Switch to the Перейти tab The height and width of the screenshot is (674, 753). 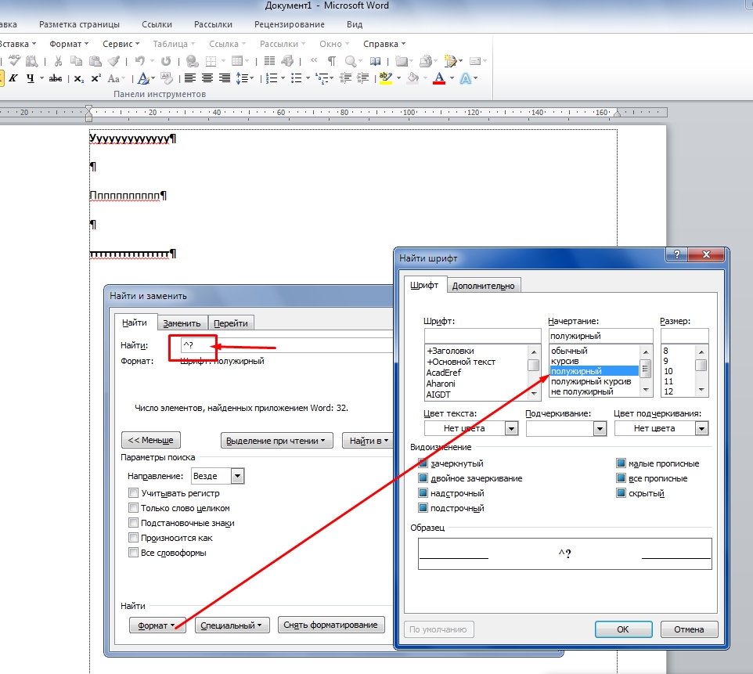[x=230, y=323]
